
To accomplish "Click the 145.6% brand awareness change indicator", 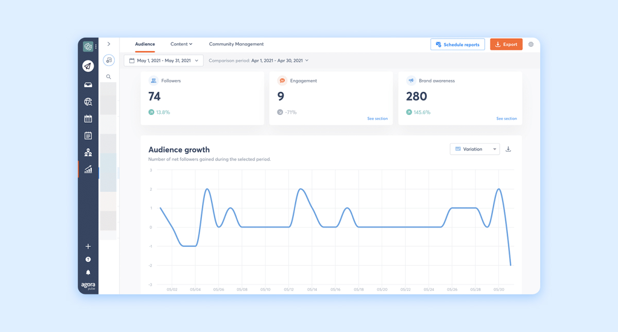I will click(419, 112).
